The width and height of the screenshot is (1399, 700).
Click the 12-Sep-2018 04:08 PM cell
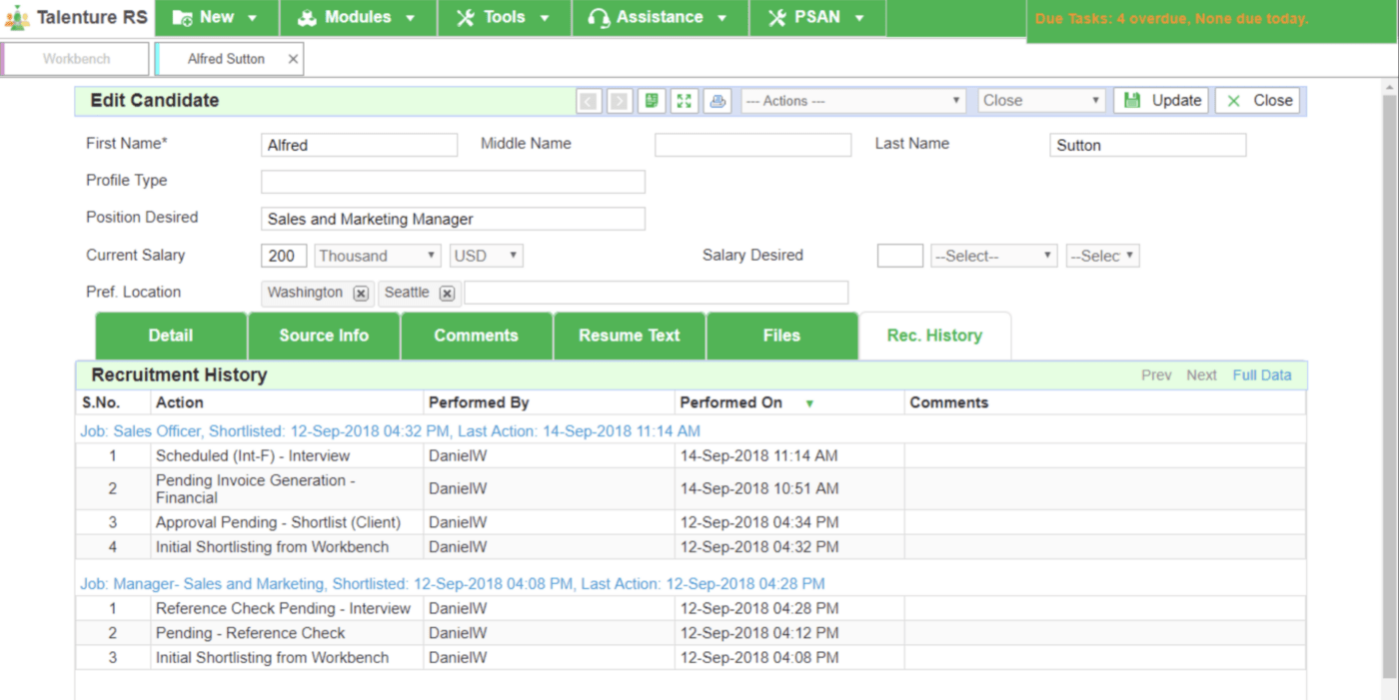pyautogui.click(x=789, y=658)
